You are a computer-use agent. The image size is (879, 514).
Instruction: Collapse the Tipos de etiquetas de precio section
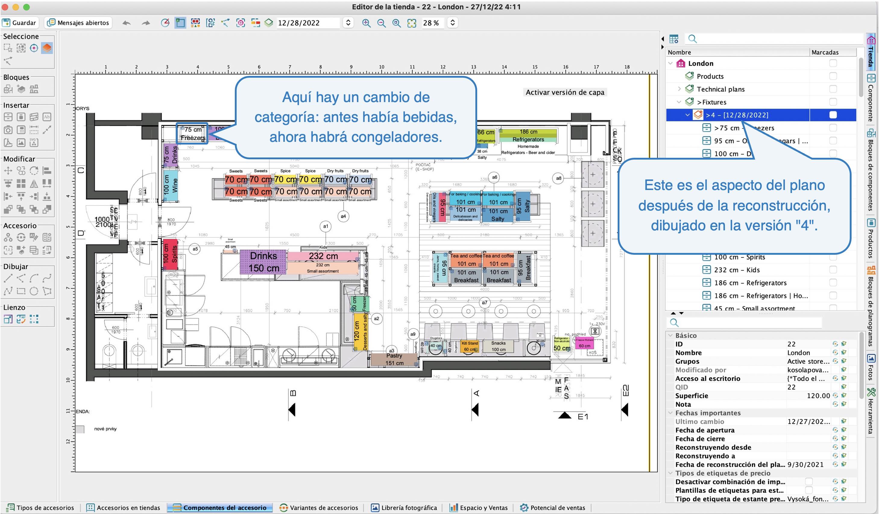(670, 473)
